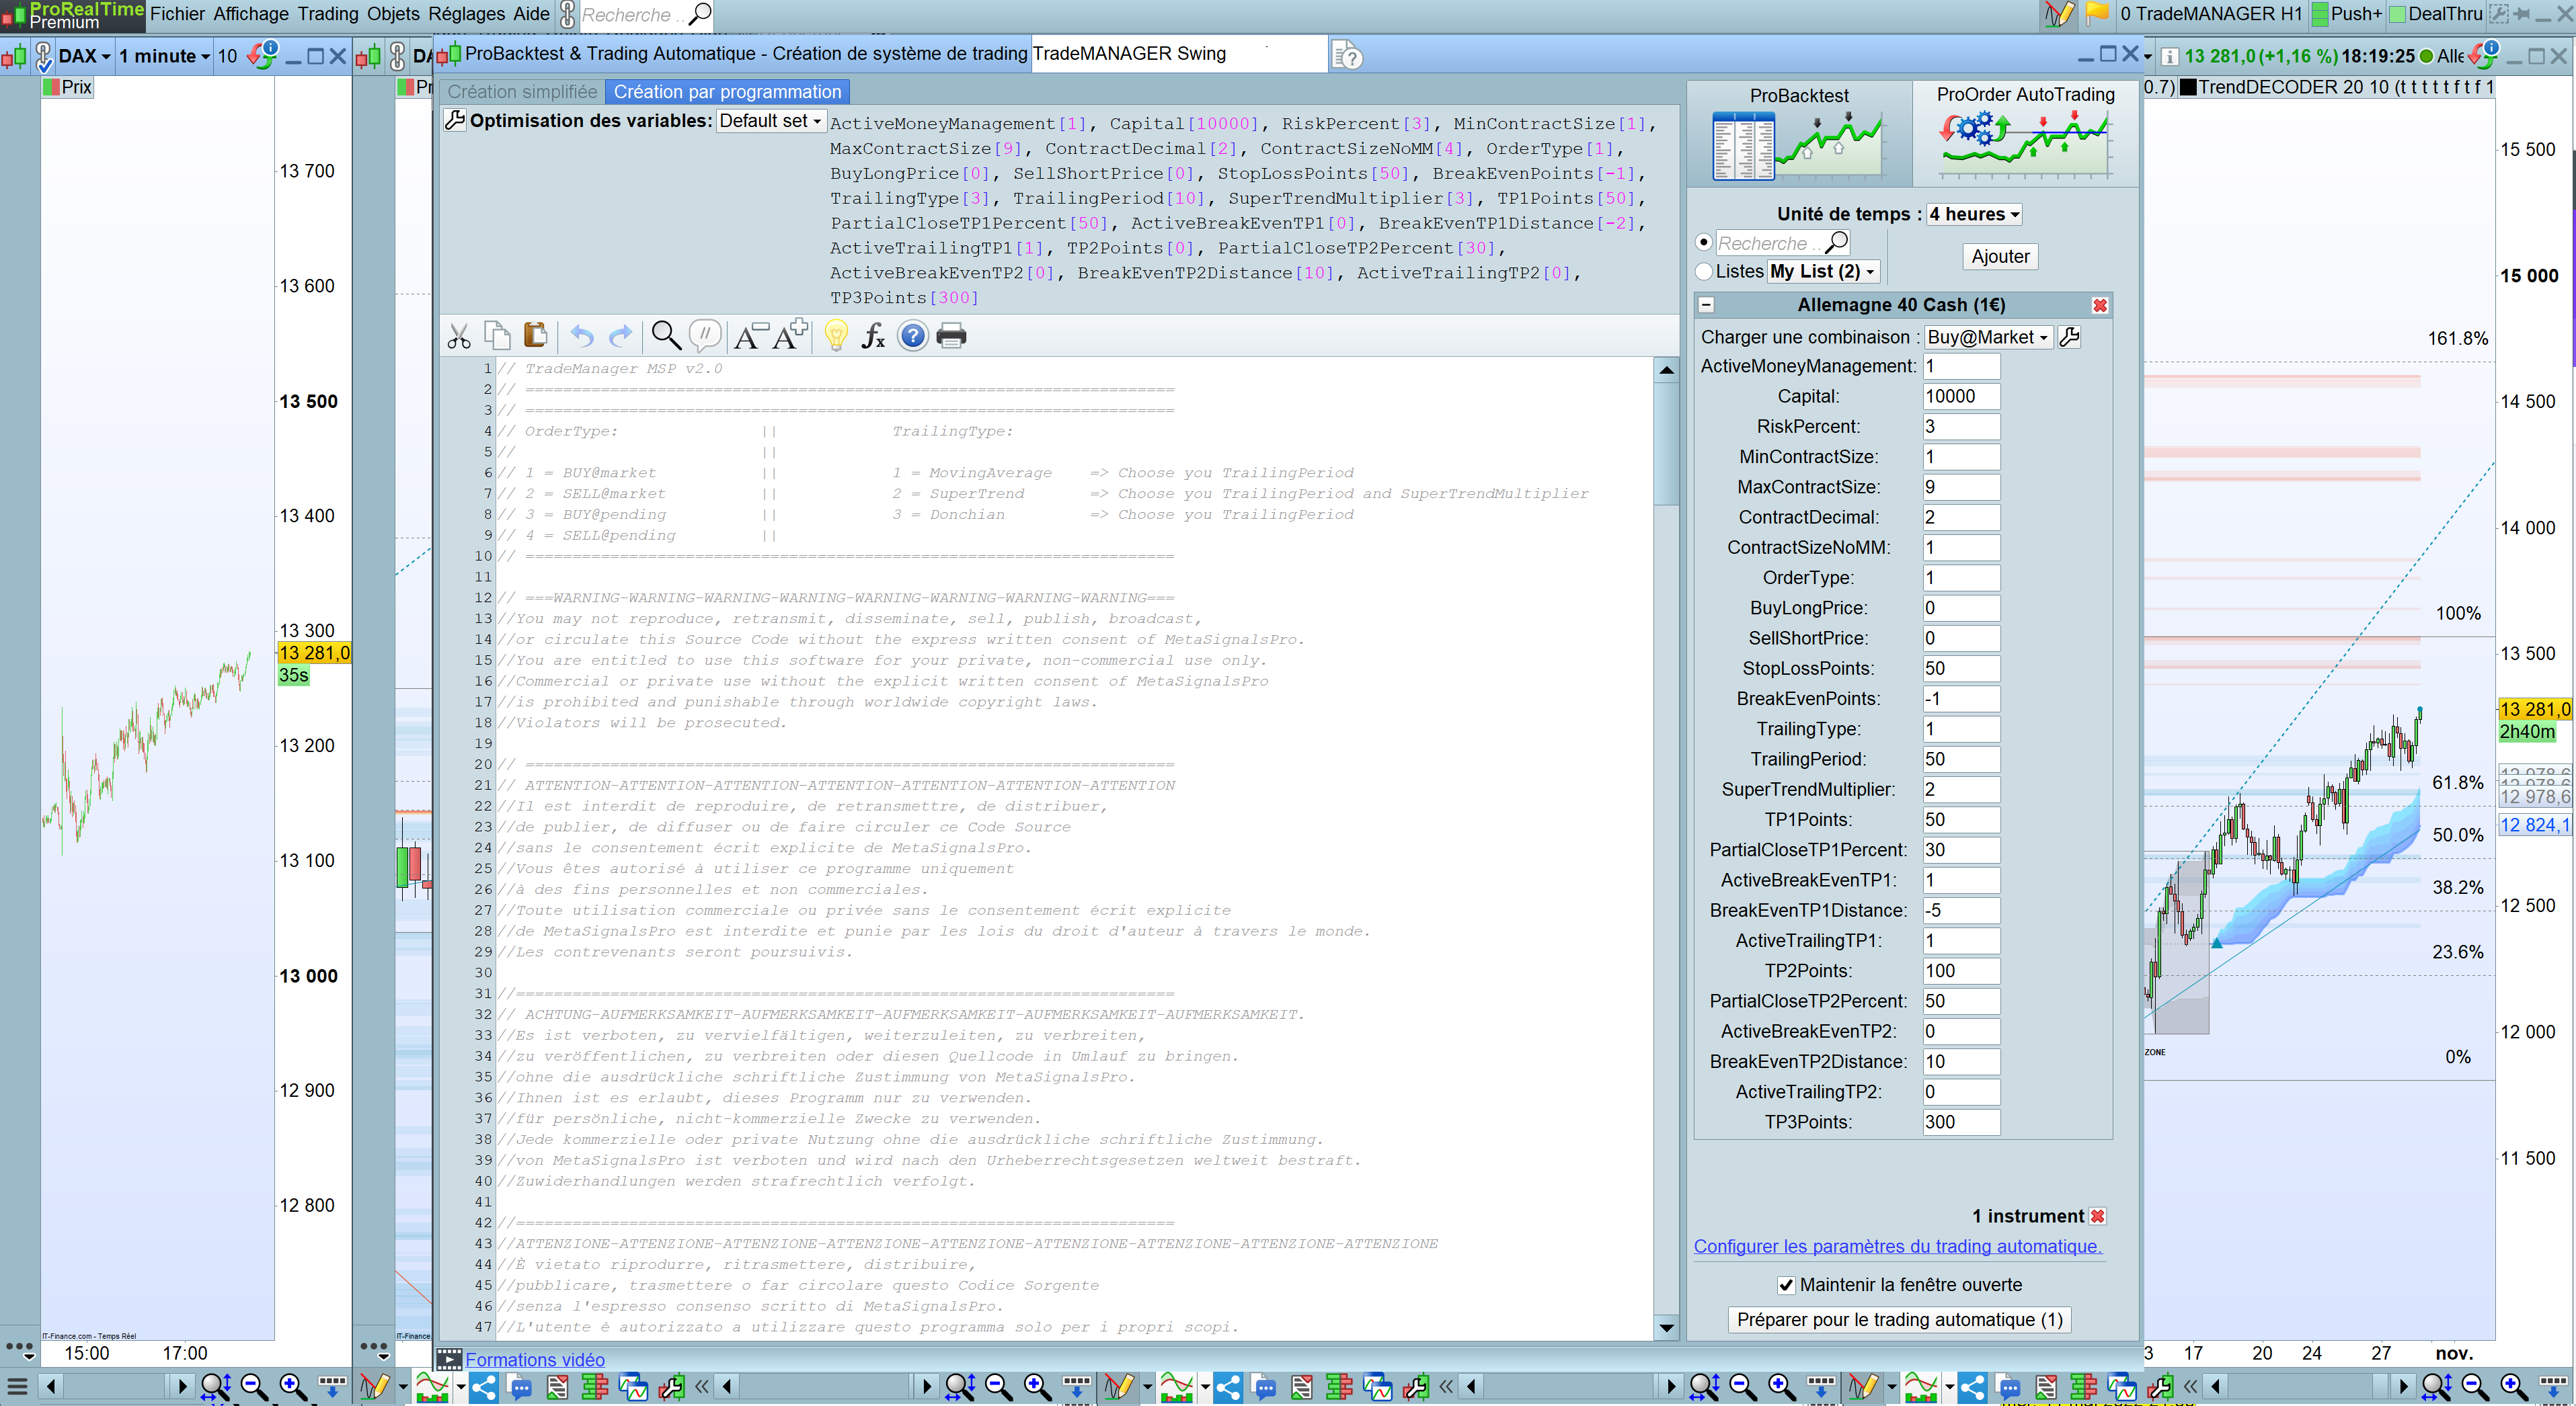The width and height of the screenshot is (2576, 1406).
Task: Collapse the Allemagne 40 Cash panel minus
Action: coord(1707,306)
